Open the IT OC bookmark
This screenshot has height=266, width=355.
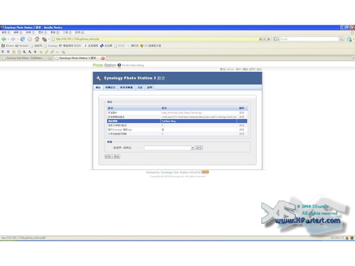119,46
